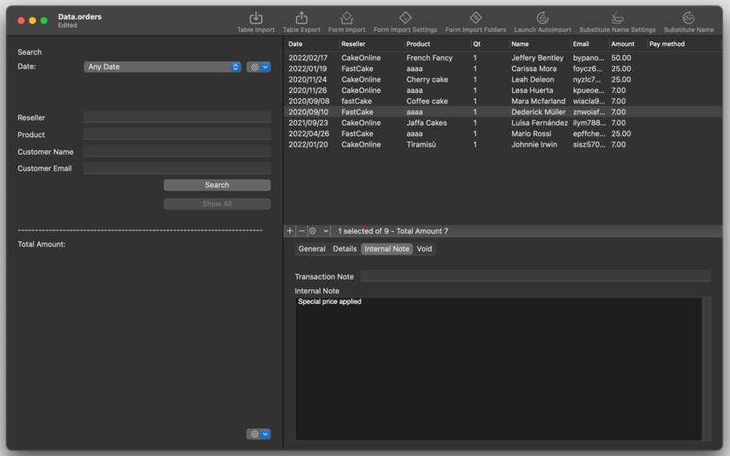Focus the Customer Name search field
730x456 pixels.
pyautogui.click(x=177, y=151)
